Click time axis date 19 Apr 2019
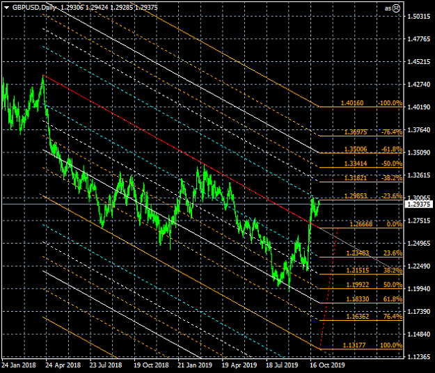The height and width of the screenshot is (373, 435). 239,365
